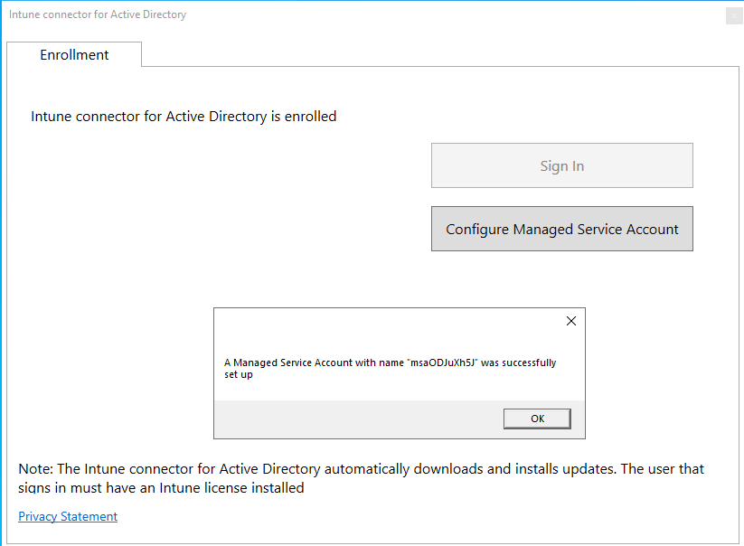Open the Privacy Statement link
Viewport: 744px width, 546px height.
pyautogui.click(x=68, y=516)
